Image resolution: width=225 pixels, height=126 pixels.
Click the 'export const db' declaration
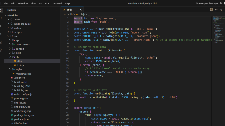pos(85,108)
